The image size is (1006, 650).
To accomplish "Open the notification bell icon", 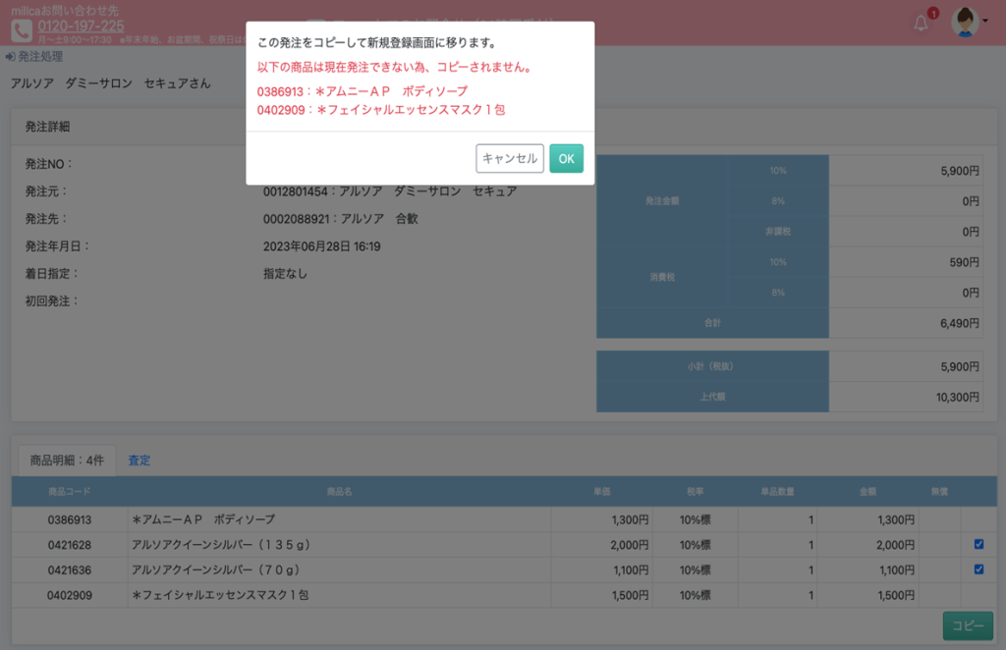I will coord(921,24).
